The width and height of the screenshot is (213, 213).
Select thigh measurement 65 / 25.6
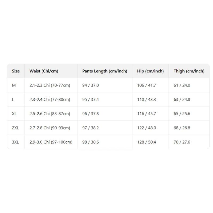[x=182, y=114]
